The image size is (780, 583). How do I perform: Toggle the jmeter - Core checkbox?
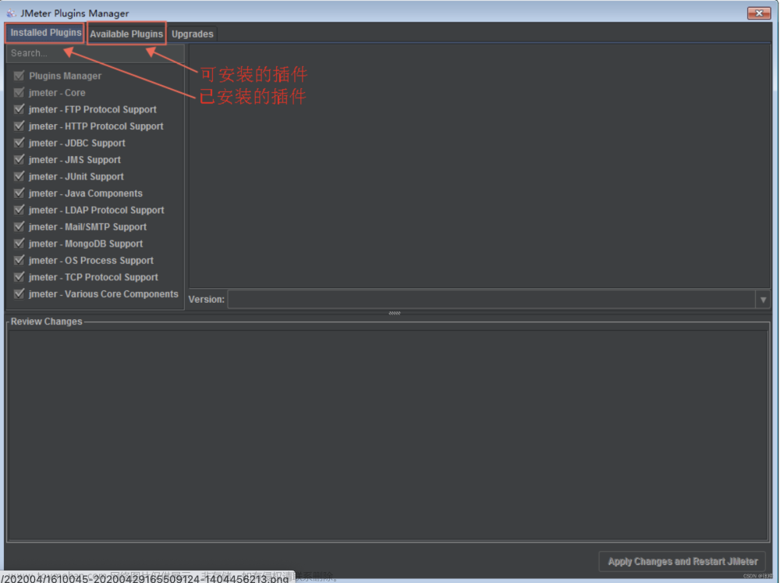pyautogui.click(x=19, y=93)
